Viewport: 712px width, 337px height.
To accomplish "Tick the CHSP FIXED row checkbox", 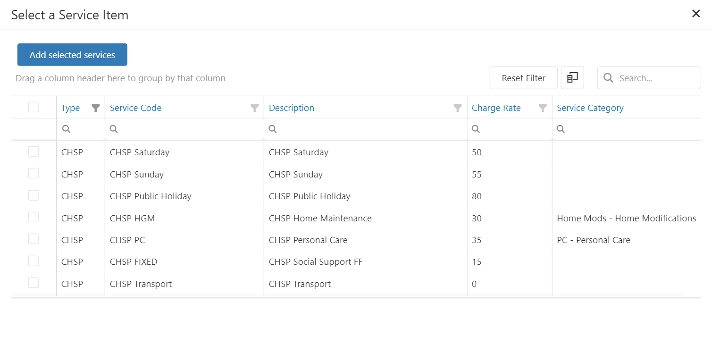I will 34,261.
